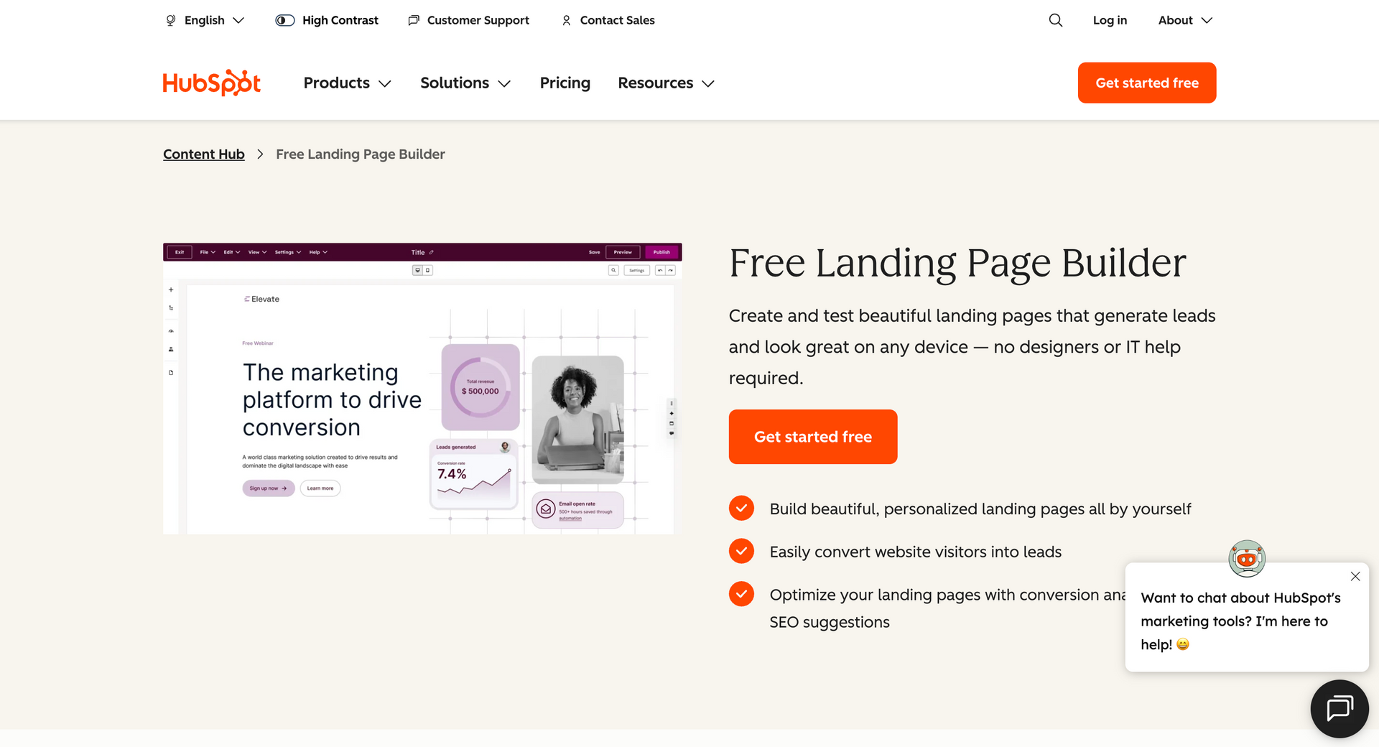Image resolution: width=1379 pixels, height=747 pixels.
Task: Follow the Content Hub breadcrumb link
Action: click(x=204, y=154)
